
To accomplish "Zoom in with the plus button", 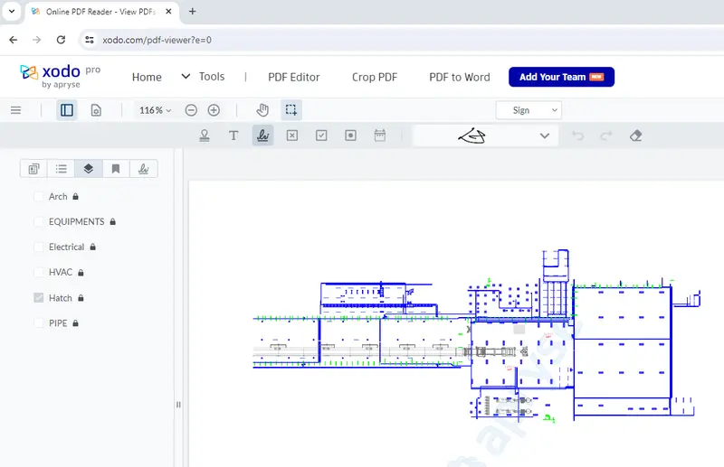I will 214,110.
